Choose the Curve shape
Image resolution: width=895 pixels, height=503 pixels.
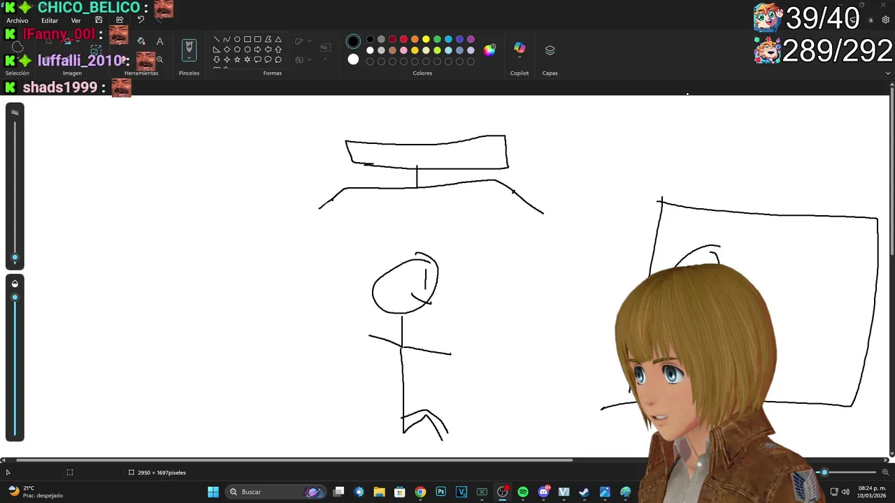pos(227,39)
